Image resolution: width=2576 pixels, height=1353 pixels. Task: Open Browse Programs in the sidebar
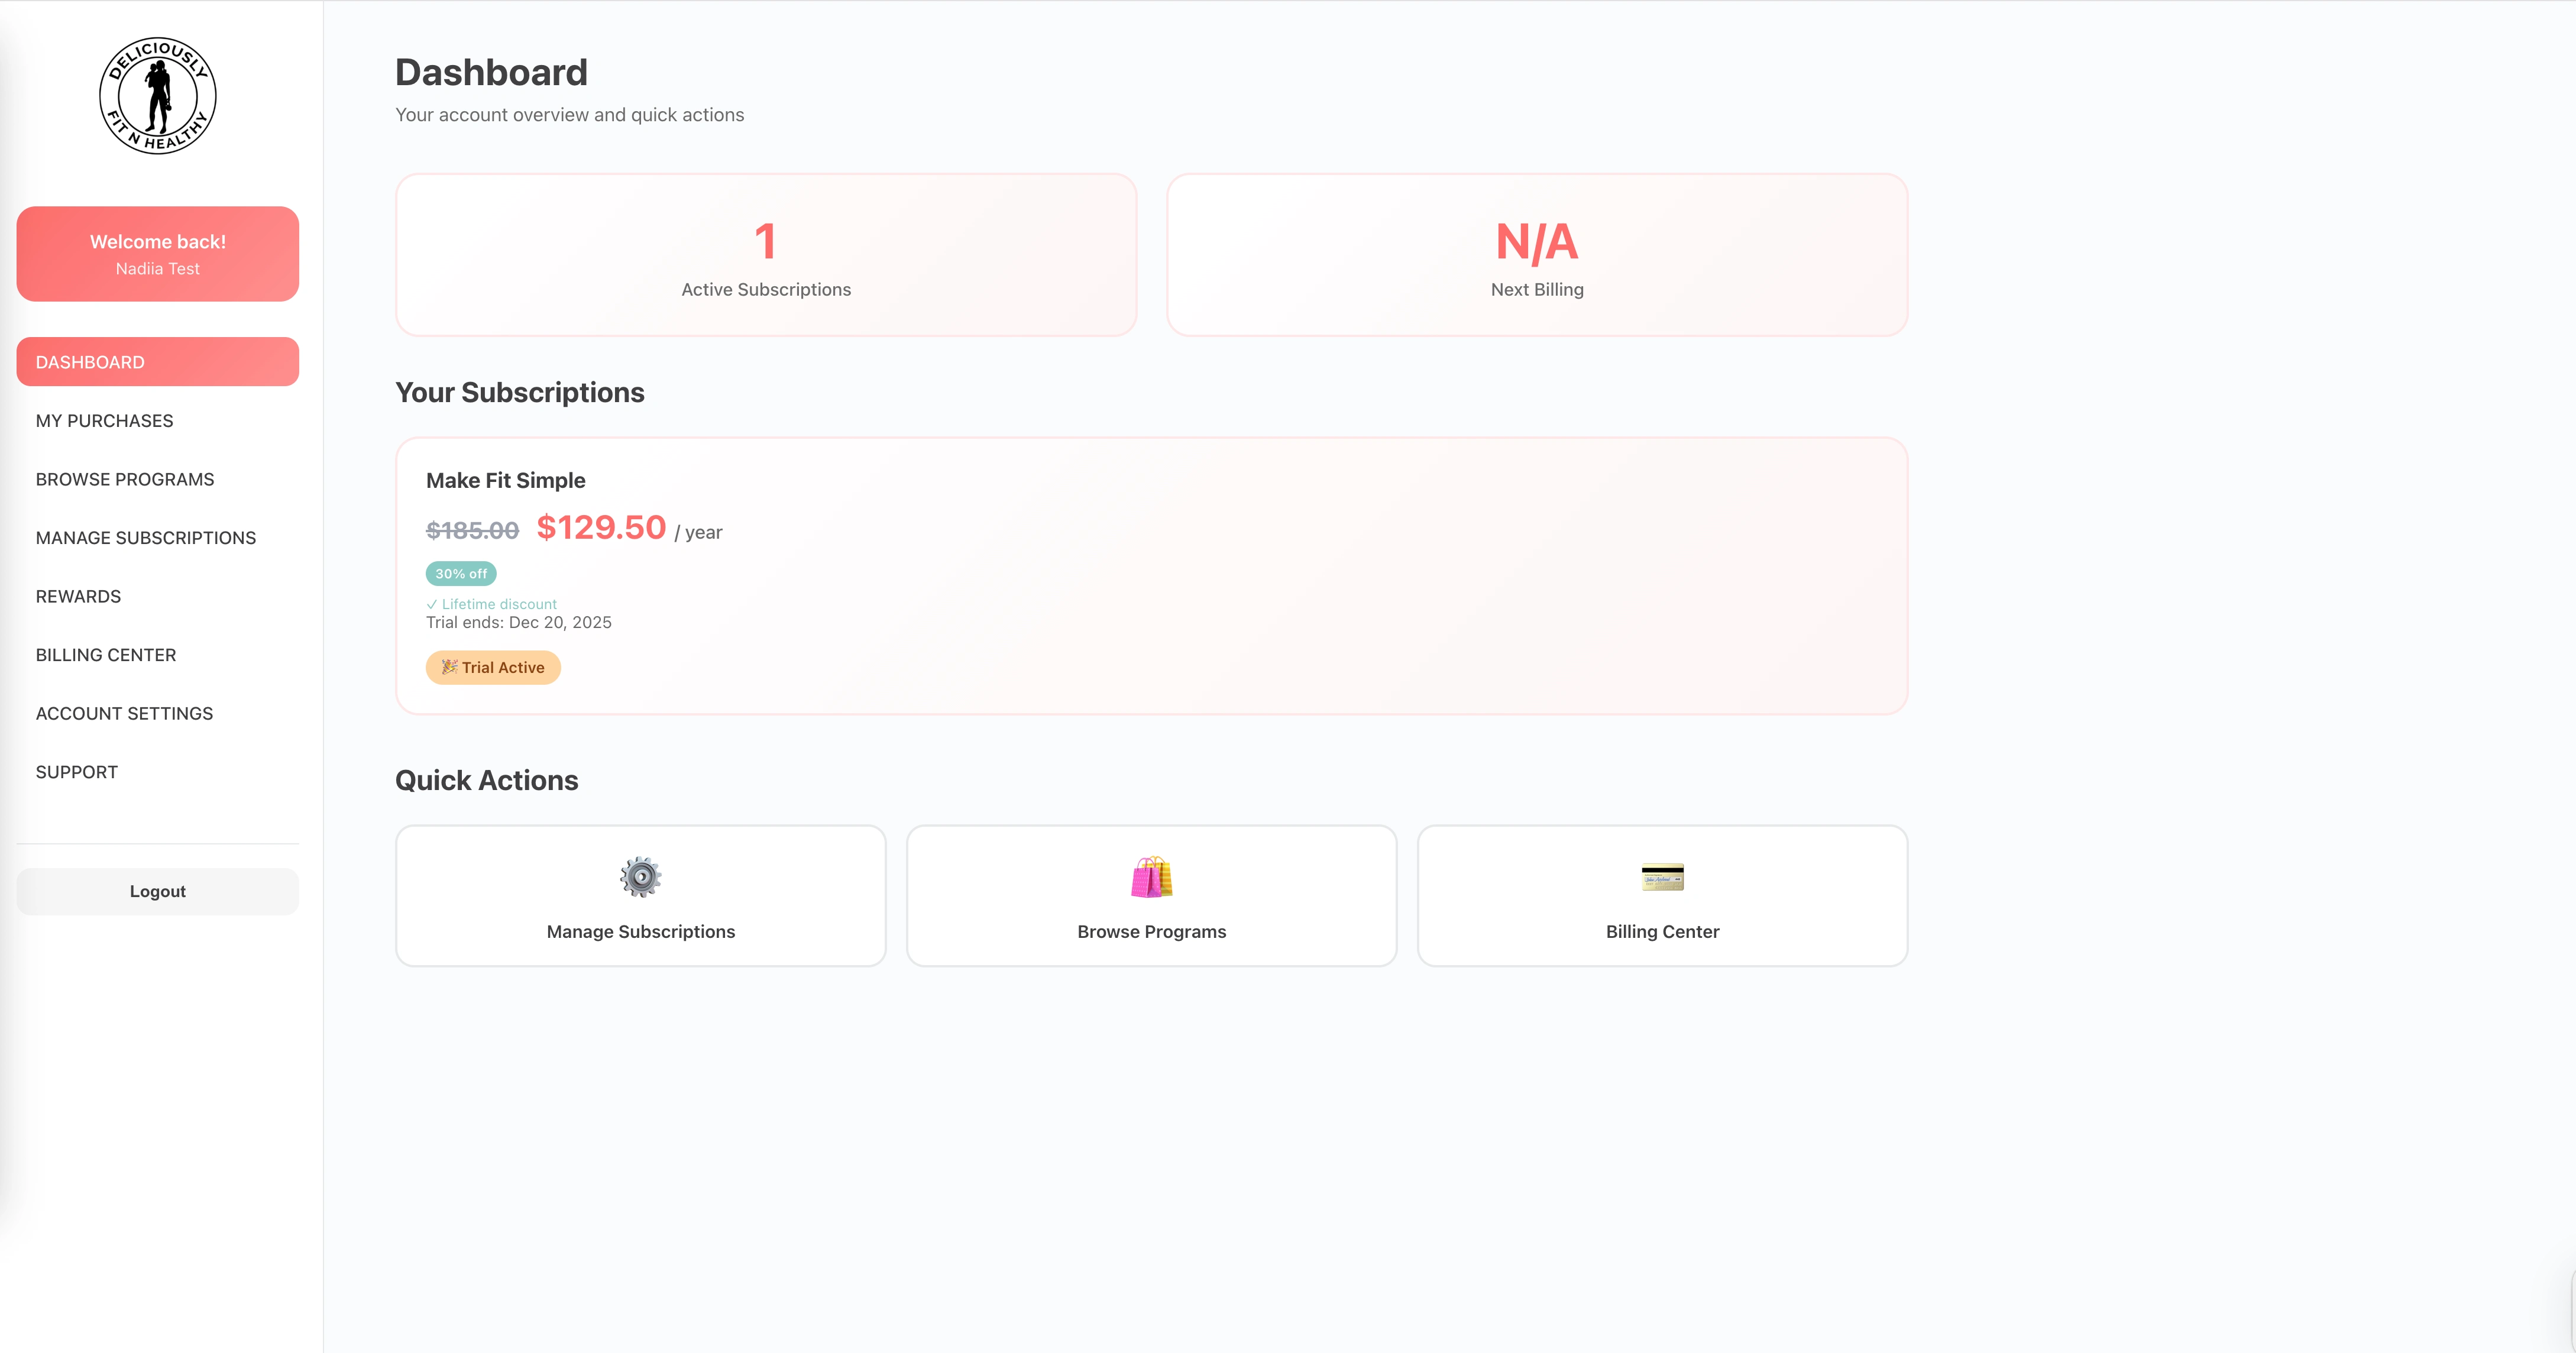pos(125,479)
